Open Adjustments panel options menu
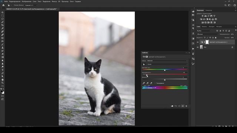 click(236, 10)
